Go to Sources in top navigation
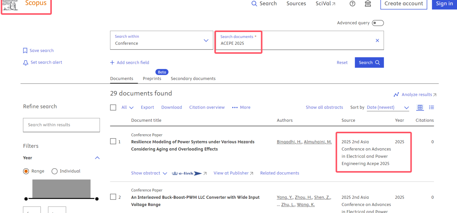 (296, 4)
